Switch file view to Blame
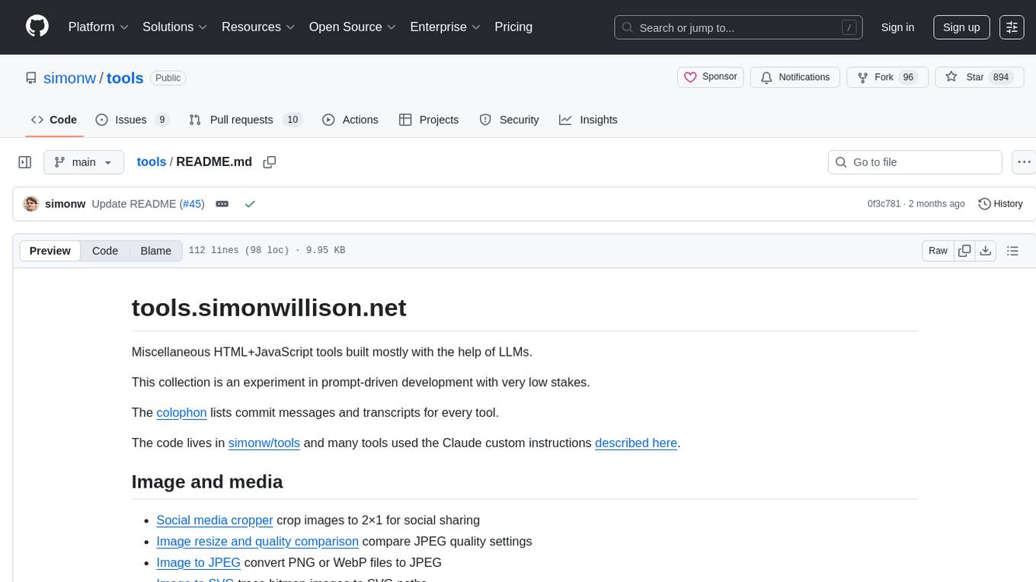Screen dimensions: 1036x582 pyautogui.click(x=155, y=251)
